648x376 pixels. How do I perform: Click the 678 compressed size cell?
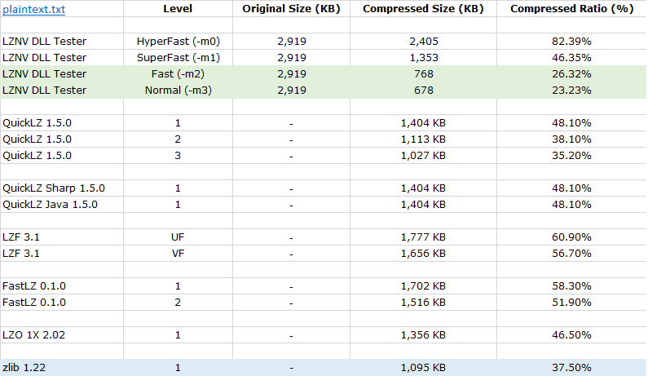(x=423, y=91)
